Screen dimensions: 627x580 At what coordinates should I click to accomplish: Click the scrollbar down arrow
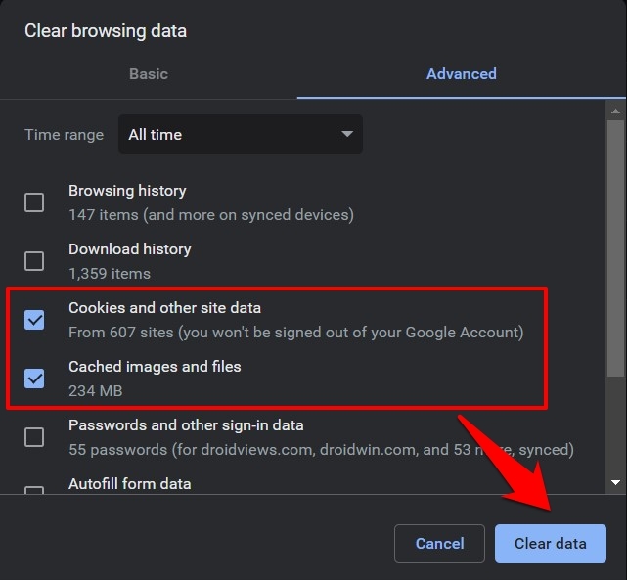616,482
